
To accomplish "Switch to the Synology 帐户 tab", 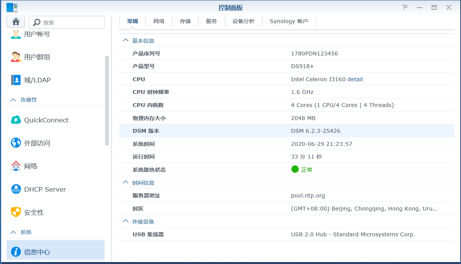I will (x=289, y=21).
